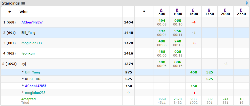This screenshot has height=106, width=250.
Task: Open rank 1 AChen142857's profile
Action: pos(32,22)
